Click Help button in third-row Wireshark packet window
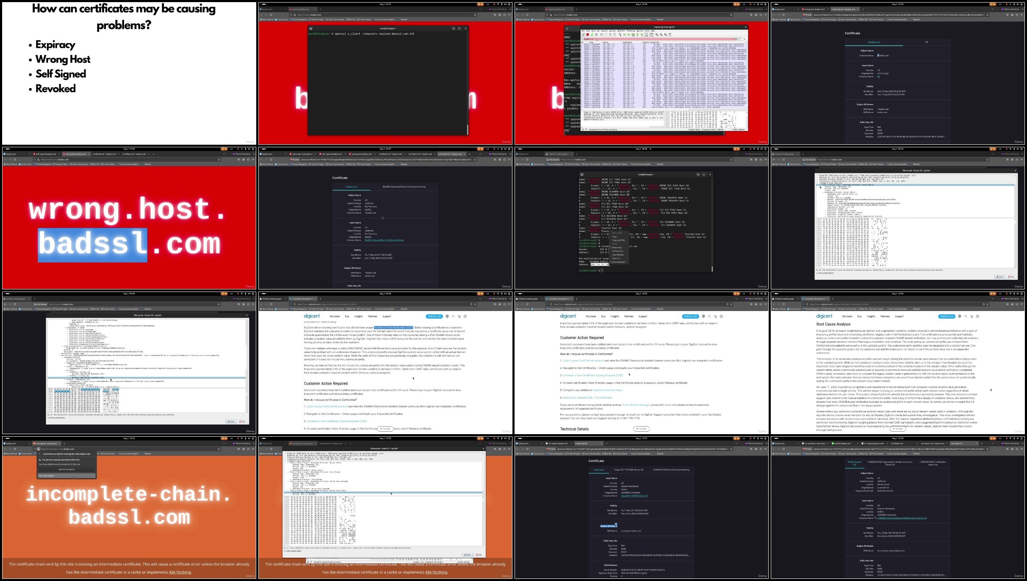This screenshot has width=1027, height=581. 242,421
